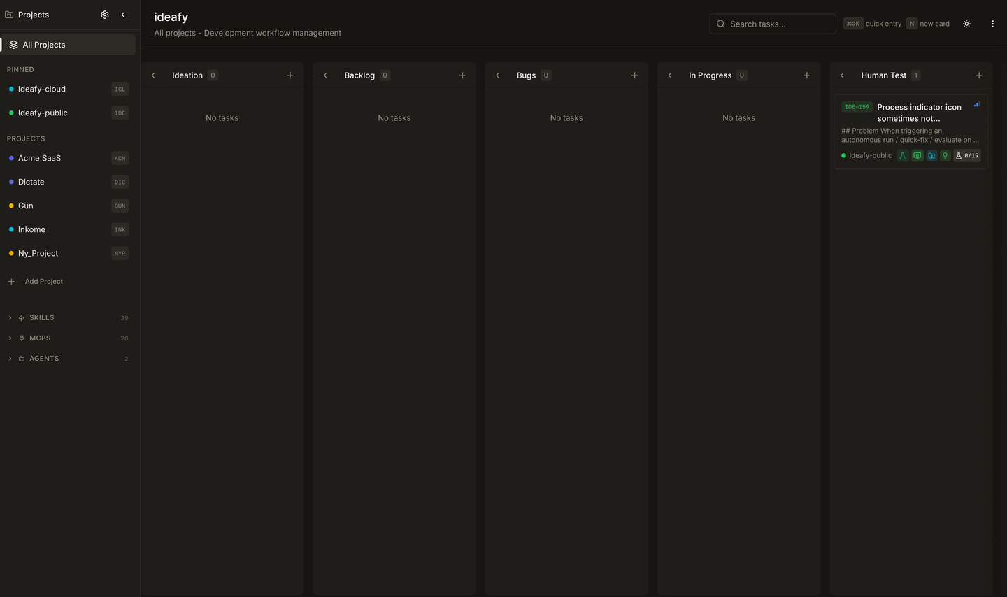The height and width of the screenshot is (597, 1007).
Task: Click the ⌘K quick entry shortcut
Action: click(872, 24)
